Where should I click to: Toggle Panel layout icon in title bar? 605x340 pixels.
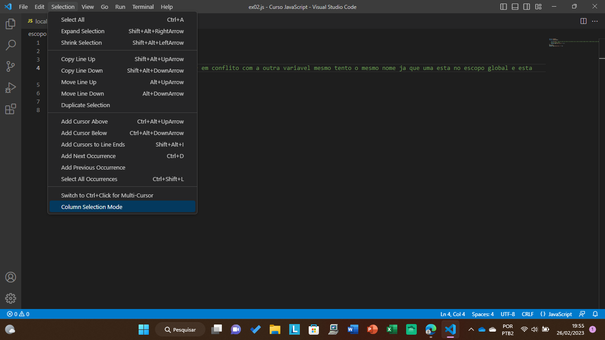tap(515, 7)
